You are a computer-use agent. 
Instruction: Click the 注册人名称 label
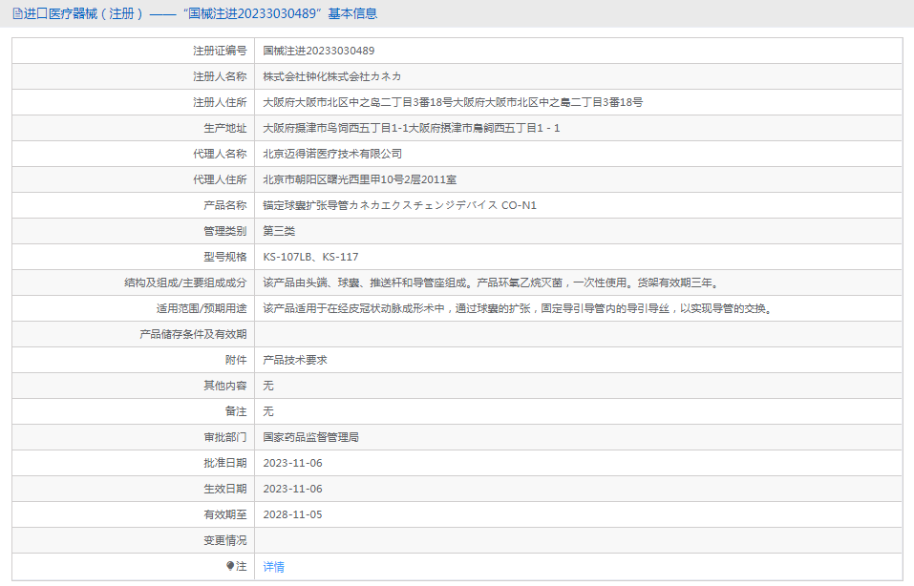click(221, 76)
